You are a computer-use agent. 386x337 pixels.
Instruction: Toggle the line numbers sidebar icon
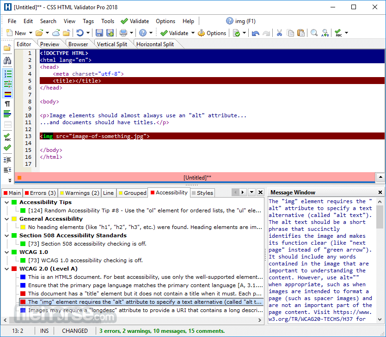pyautogui.click(x=7, y=74)
